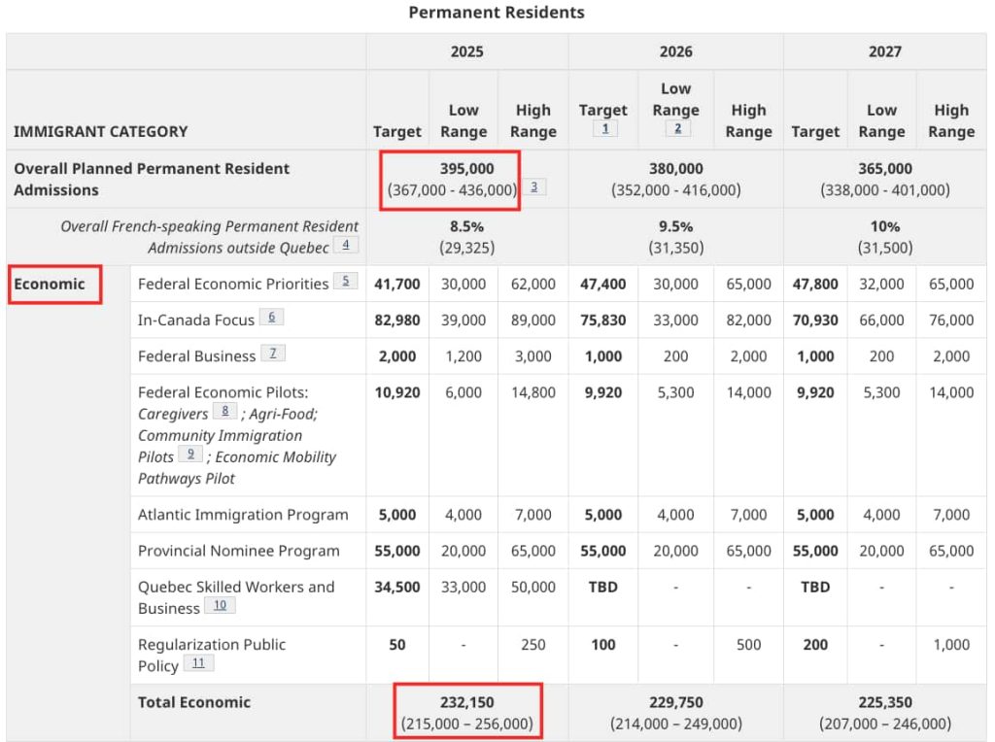Open footnote 4 after 'Admissions outside Quebec'
Screen dimensions: 995x742
346,244
